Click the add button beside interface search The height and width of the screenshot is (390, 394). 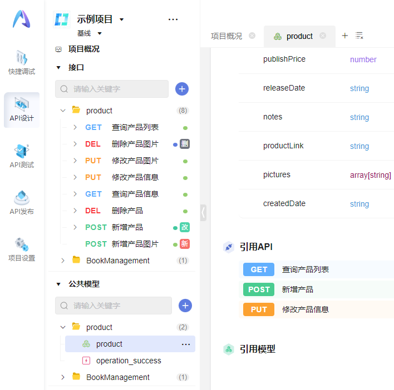pos(181,89)
